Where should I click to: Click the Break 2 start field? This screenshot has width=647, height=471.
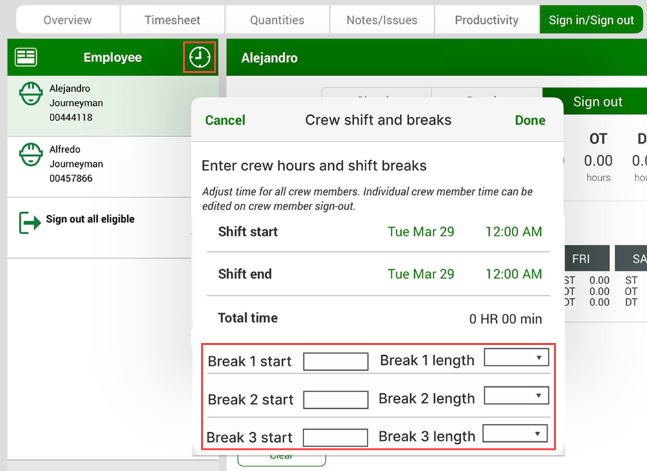point(336,400)
